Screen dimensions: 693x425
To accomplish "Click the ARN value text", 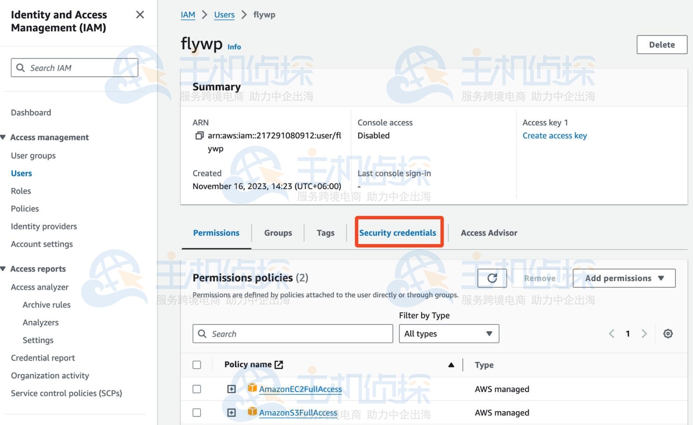I will pyautogui.click(x=274, y=142).
